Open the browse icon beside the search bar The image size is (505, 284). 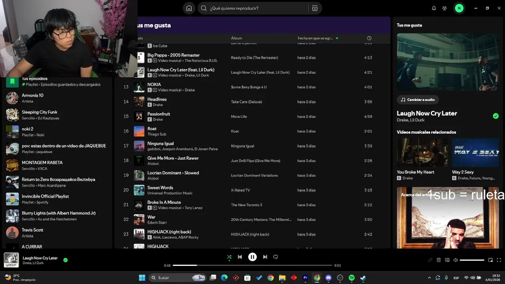pos(315,8)
